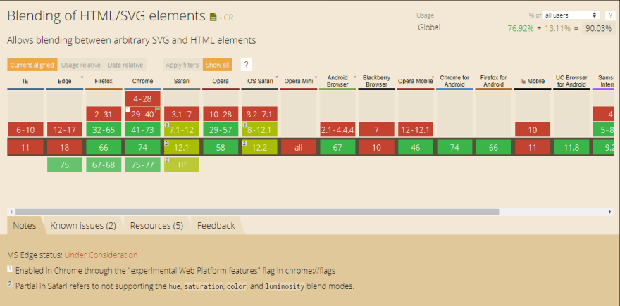
Task: Click the Safari 7.1-12 version cell
Action: tap(182, 129)
